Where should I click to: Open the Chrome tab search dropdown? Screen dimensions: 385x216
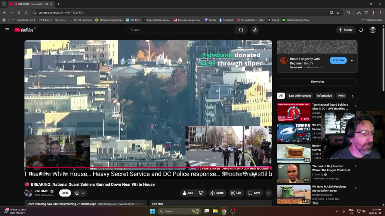(4, 4)
